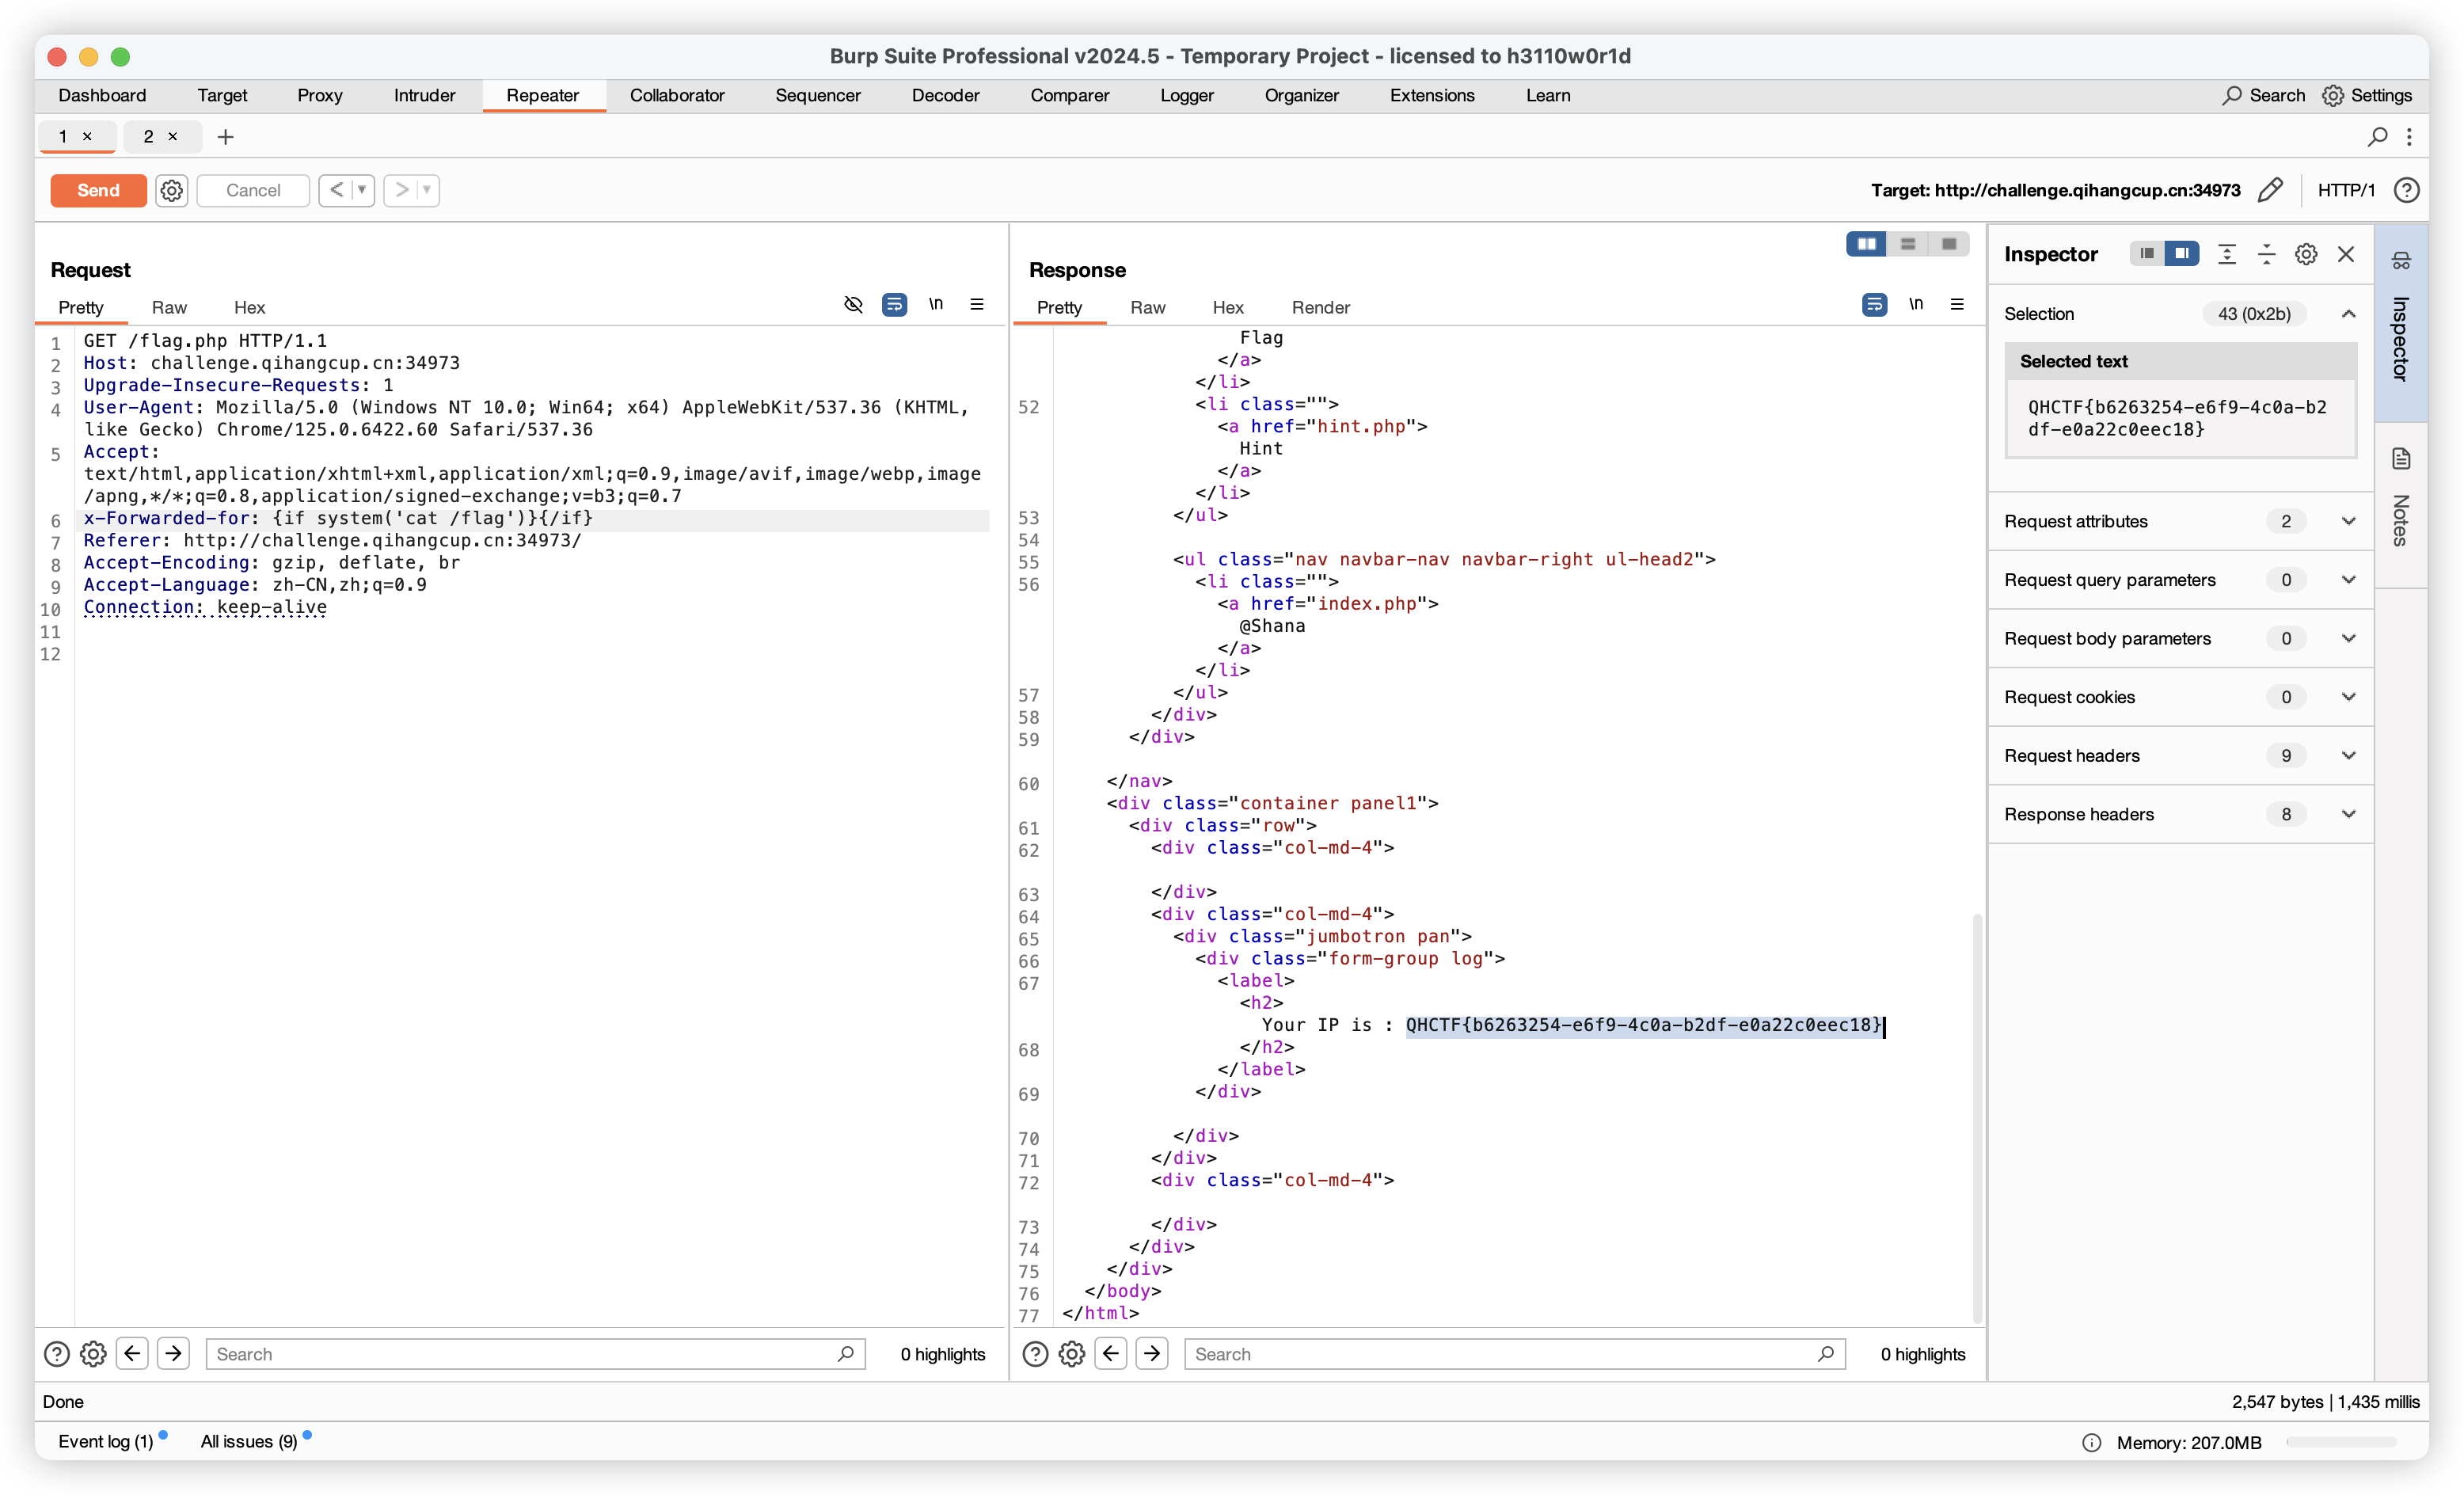Open history back dropdown arrow

tap(362, 190)
